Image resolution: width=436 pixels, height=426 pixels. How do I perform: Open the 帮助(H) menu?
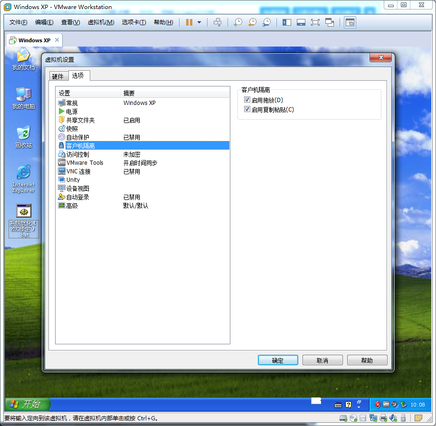click(x=163, y=22)
